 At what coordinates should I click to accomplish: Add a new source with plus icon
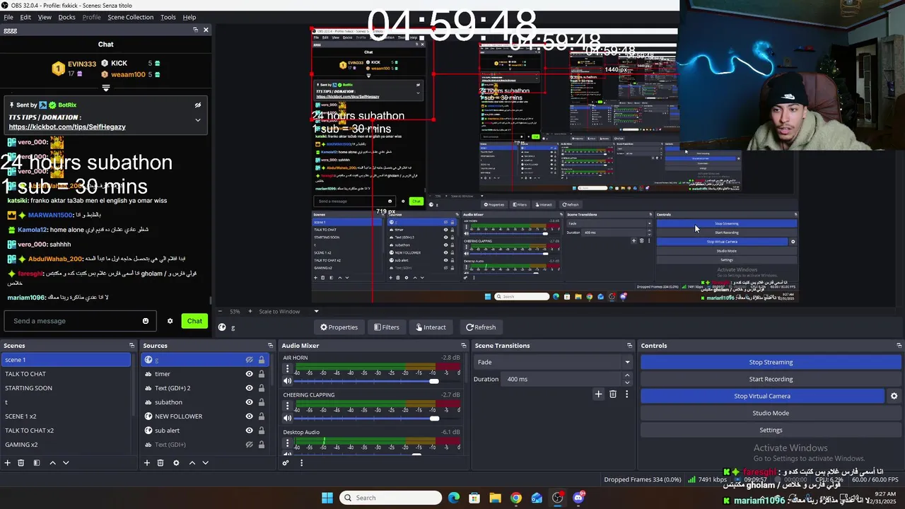[x=147, y=463]
